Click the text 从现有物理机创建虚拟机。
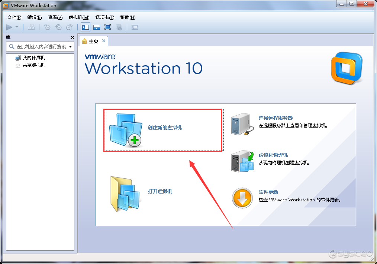The width and height of the screenshot is (377, 264). point(284,163)
